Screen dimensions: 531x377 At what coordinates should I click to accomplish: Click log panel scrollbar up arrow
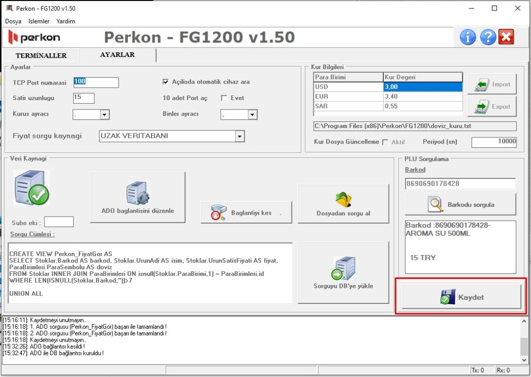[524, 321]
